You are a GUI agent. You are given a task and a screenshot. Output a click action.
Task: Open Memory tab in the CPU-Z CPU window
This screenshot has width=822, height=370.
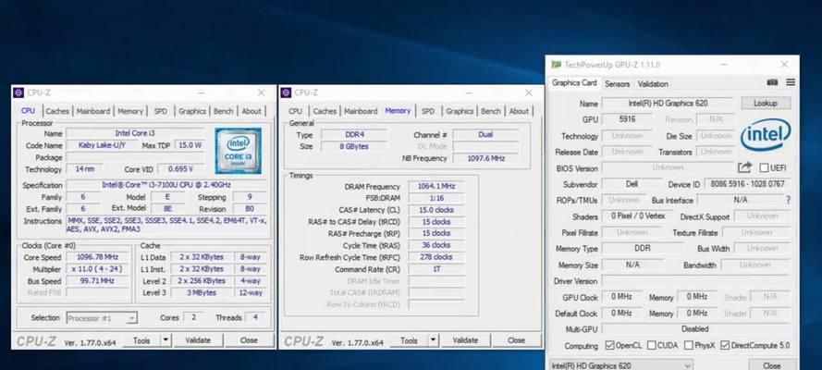click(130, 111)
